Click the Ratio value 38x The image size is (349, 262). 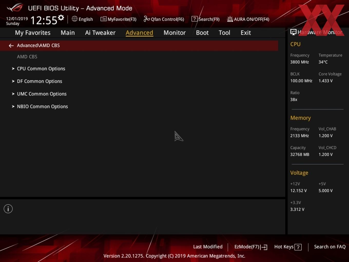pos(294,99)
